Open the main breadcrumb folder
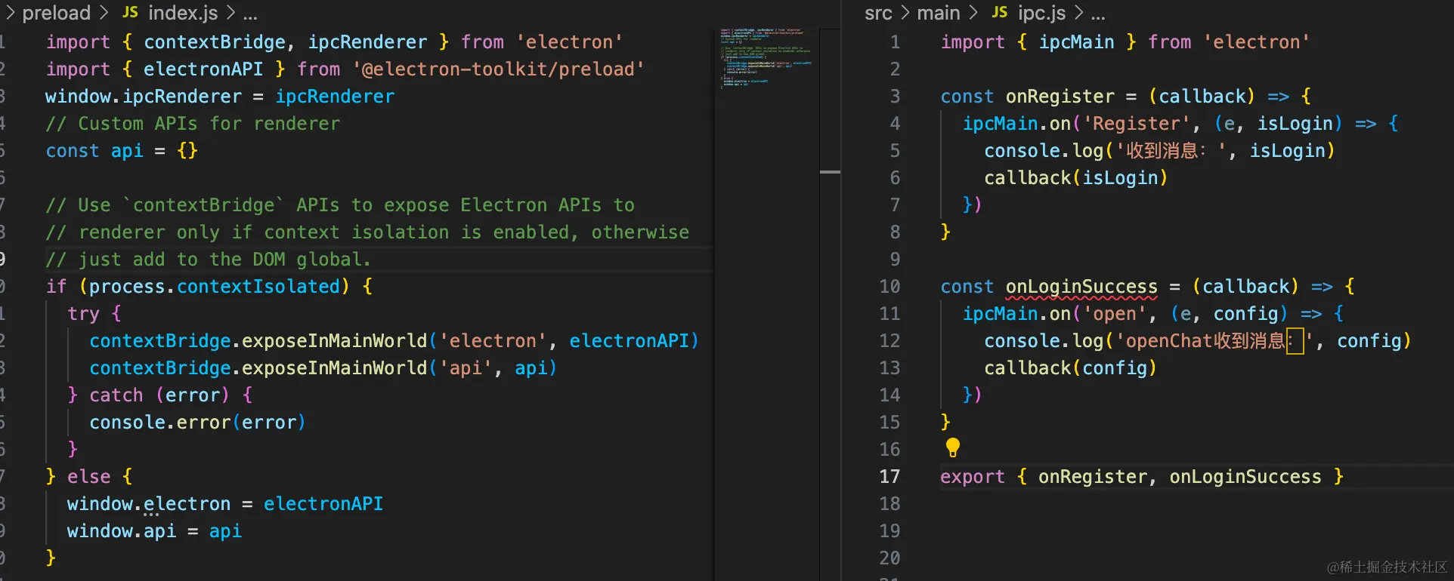This screenshot has height=581, width=1454. [938, 13]
